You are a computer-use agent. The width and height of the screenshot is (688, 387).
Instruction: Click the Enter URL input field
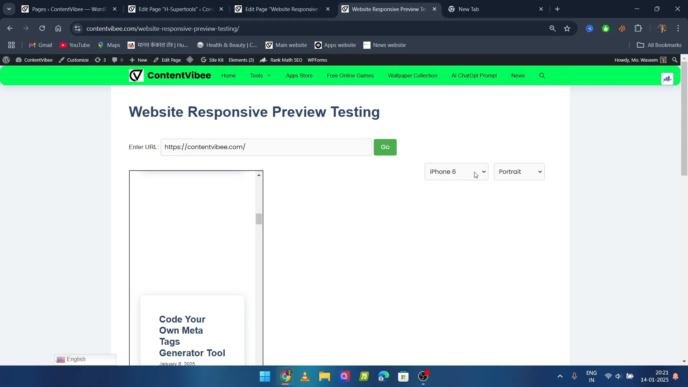pyautogui.click(x=266, y=147)
